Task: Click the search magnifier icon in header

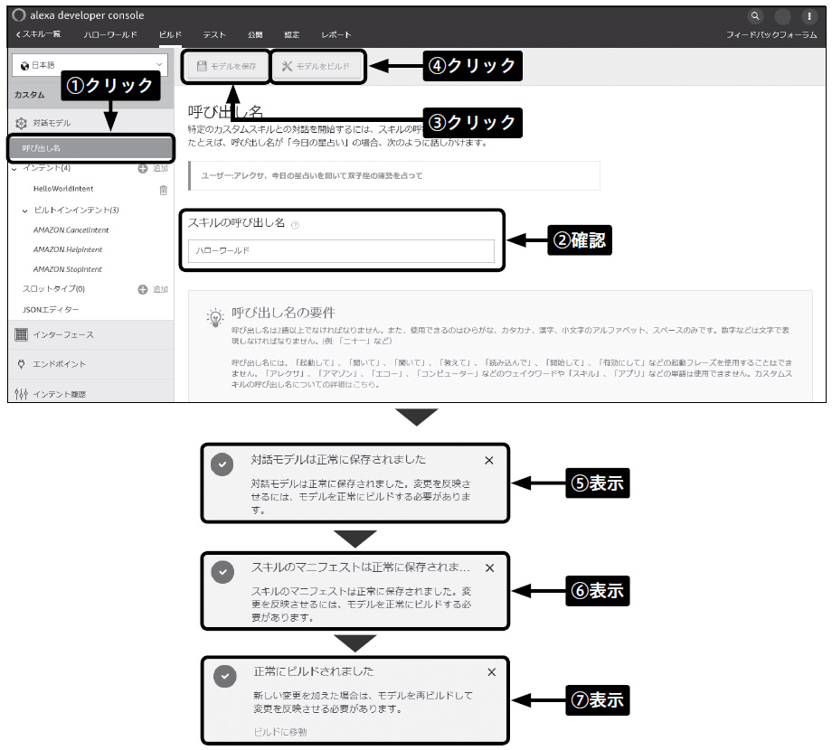Action: [x=755, y=16]
